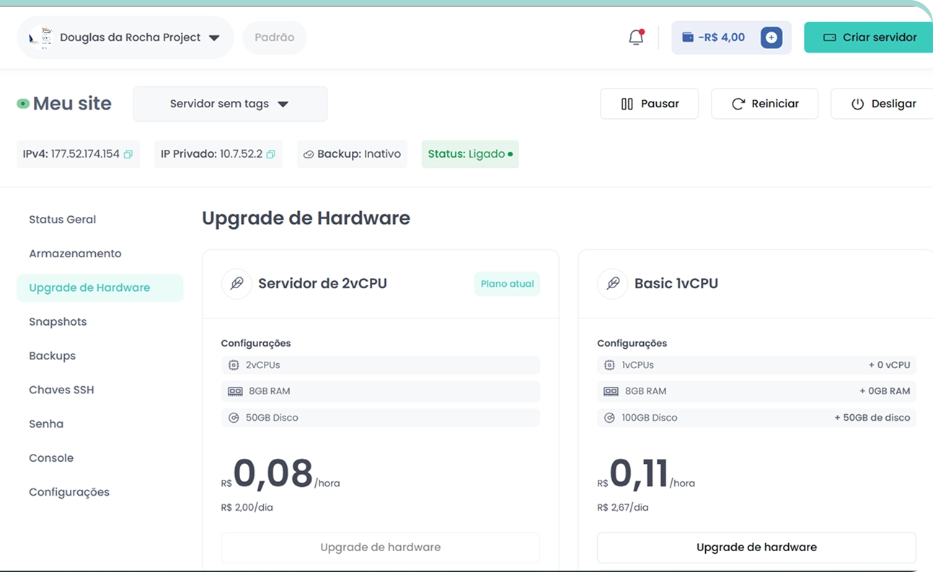Click the wallet icon beside balance
933x572 pixels.
pos(688,37)
